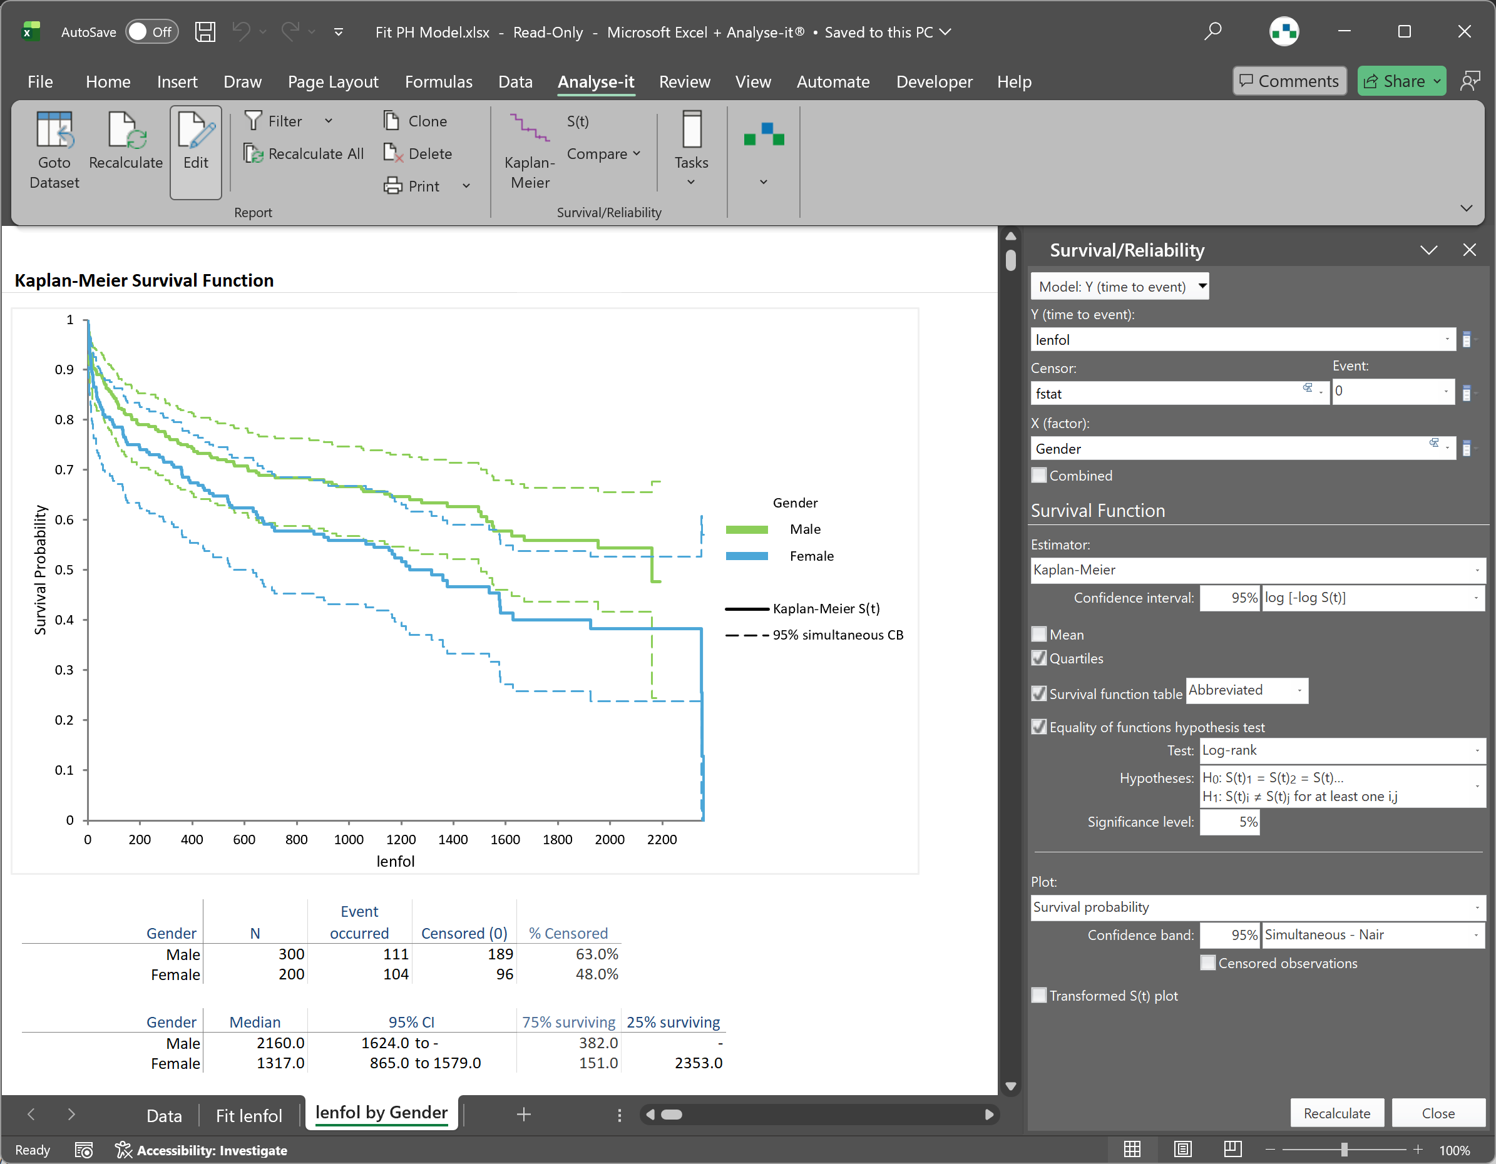Open the Formulas ribbon tab

coord(438,81)
